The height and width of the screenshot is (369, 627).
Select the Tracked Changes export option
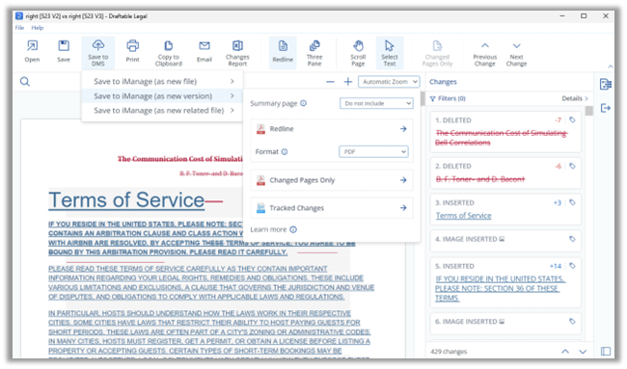pos(332,208)
